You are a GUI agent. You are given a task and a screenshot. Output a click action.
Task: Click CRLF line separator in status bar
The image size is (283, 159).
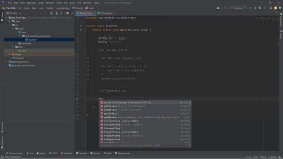pos(255,157)
